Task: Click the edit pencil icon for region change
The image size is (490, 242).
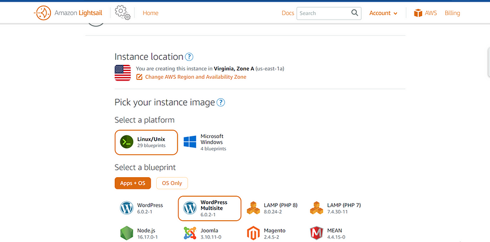Action: 139,77
